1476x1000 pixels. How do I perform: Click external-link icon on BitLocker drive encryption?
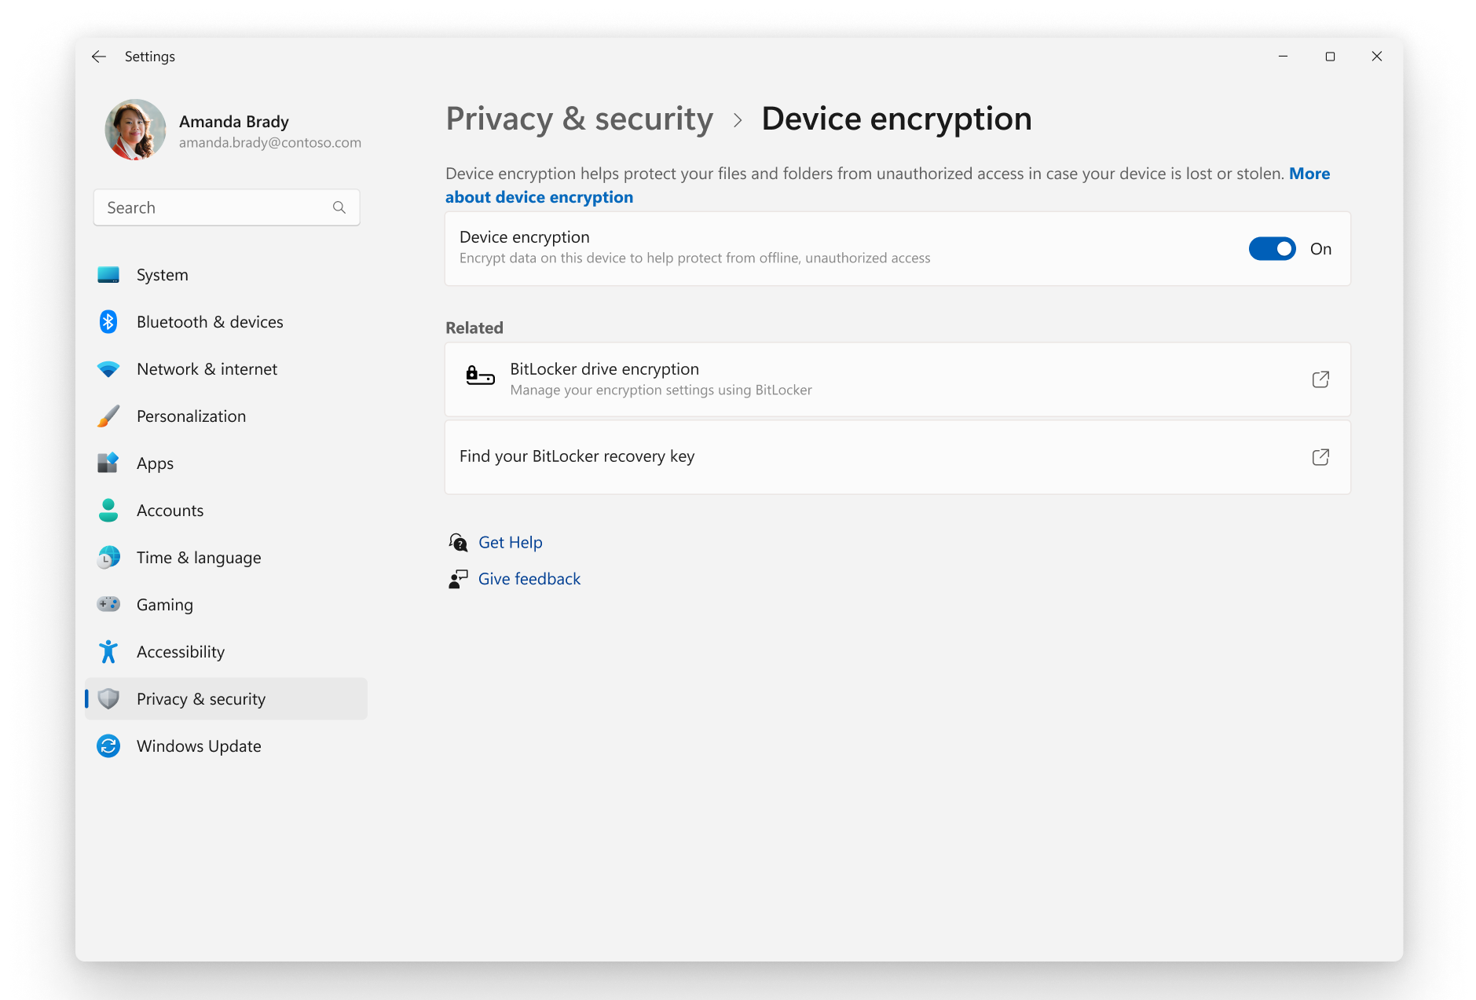coord(1320,379)
